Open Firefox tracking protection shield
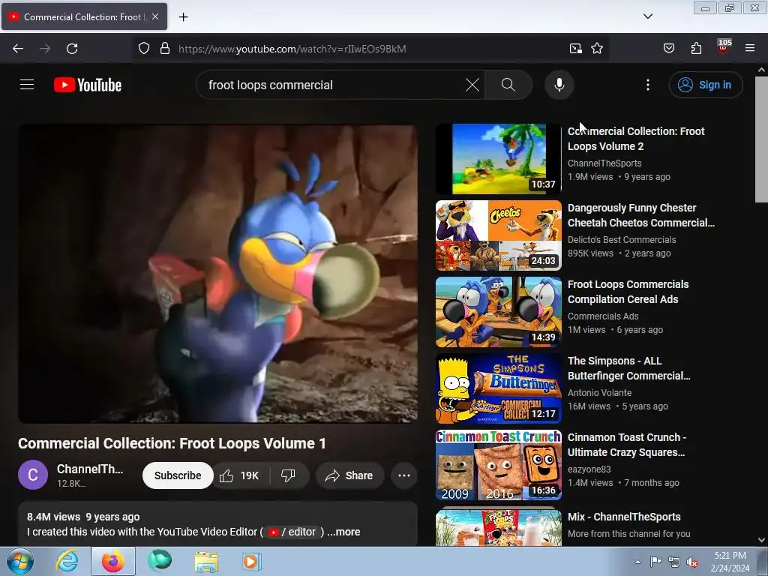The width and height of the screenshot is (768, 576). click(143, 49)
